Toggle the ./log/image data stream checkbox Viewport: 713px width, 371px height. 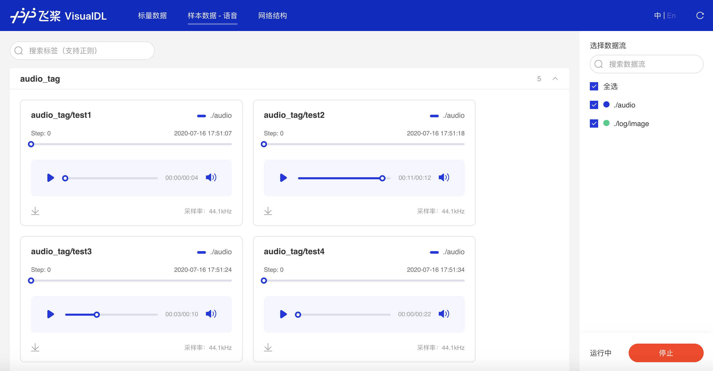[x=594, y=123]
